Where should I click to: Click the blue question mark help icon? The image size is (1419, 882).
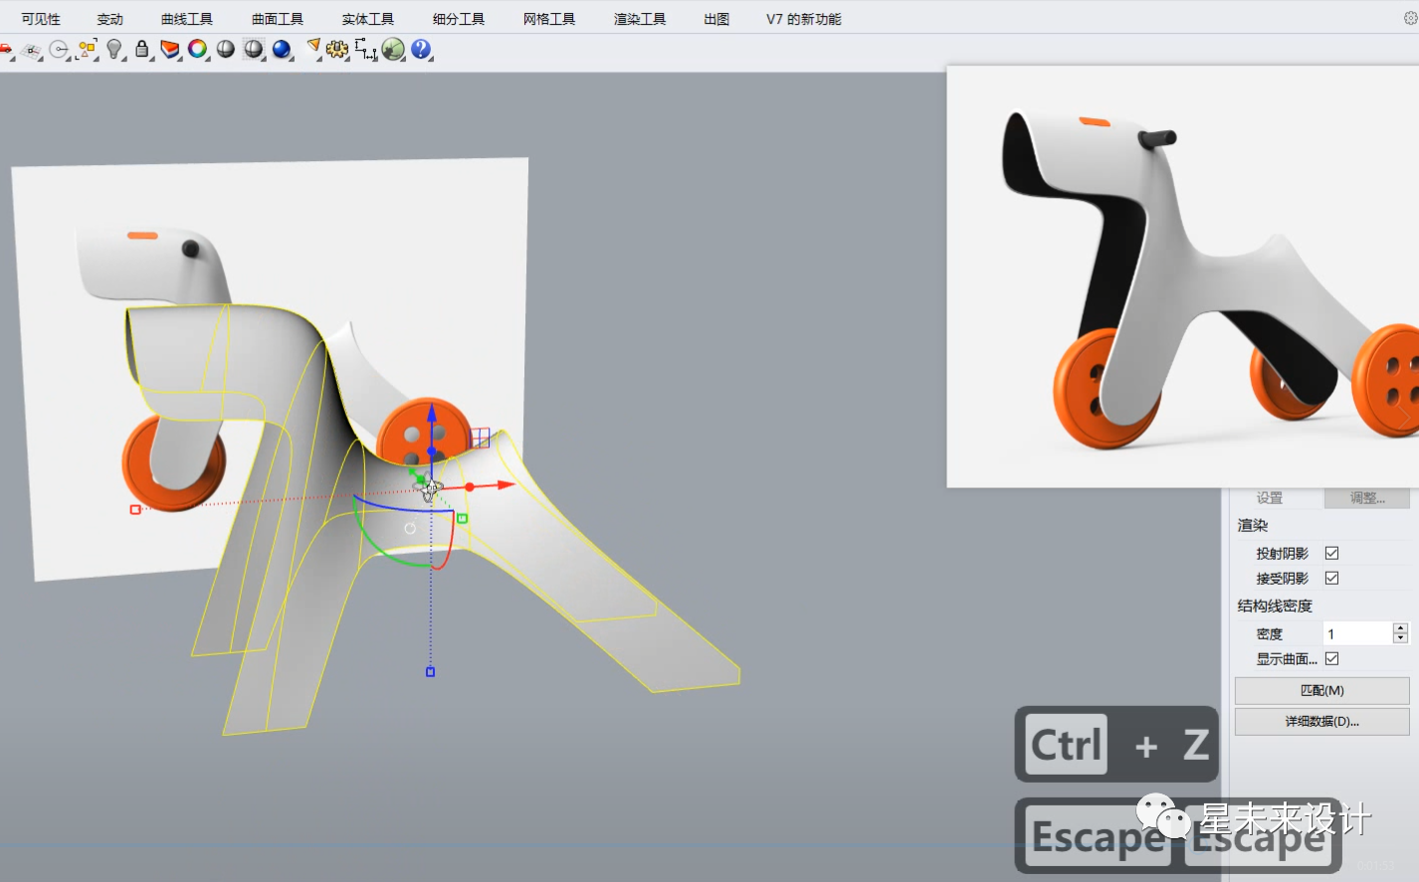click(x=421, y=49)
